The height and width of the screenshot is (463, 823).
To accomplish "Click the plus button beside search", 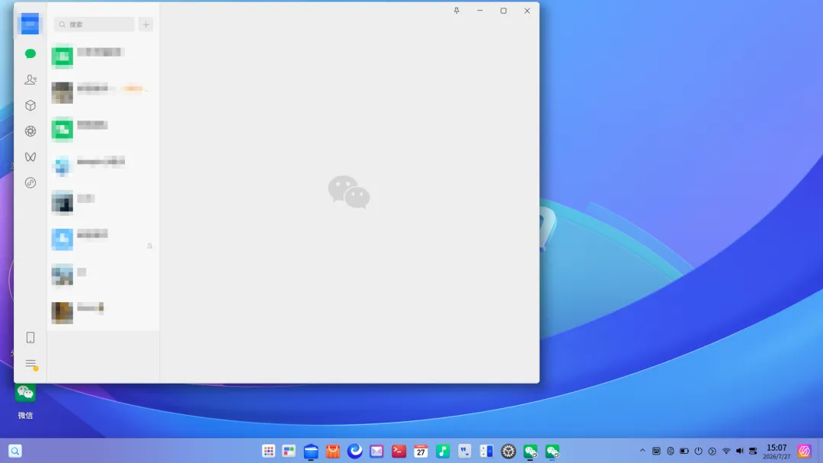I will coord(146,24).
